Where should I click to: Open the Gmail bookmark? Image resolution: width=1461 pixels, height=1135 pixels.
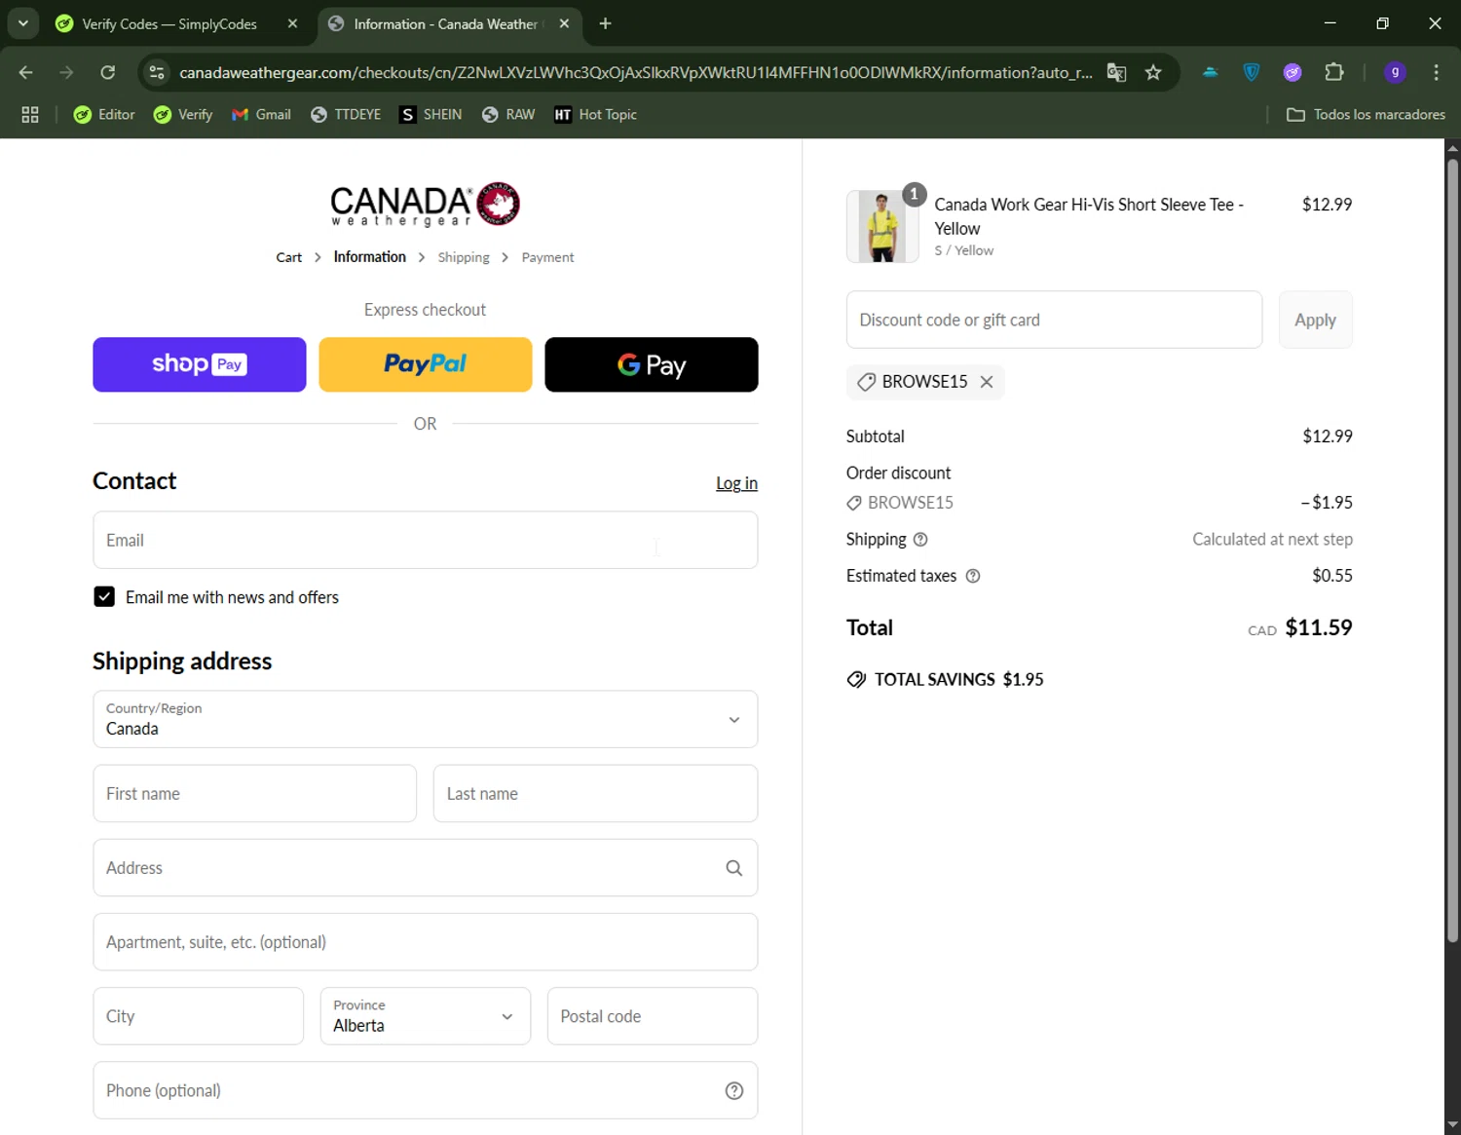pyautogui.click(x=261, y=114)
